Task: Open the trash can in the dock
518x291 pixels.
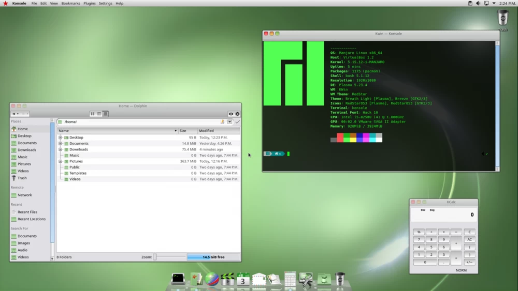Action: tap(340, 279)
